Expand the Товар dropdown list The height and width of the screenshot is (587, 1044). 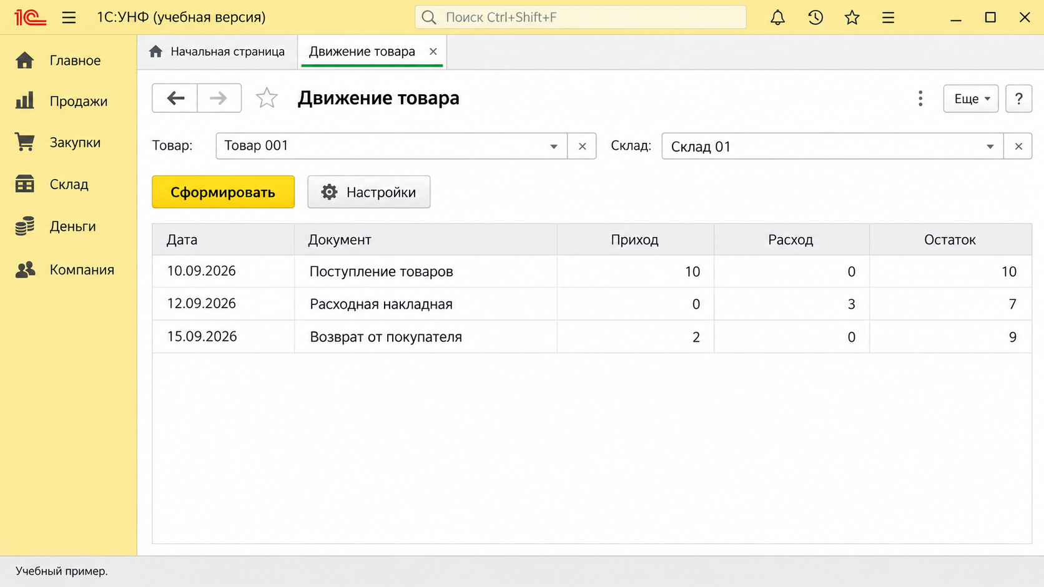tap(553, 146)
